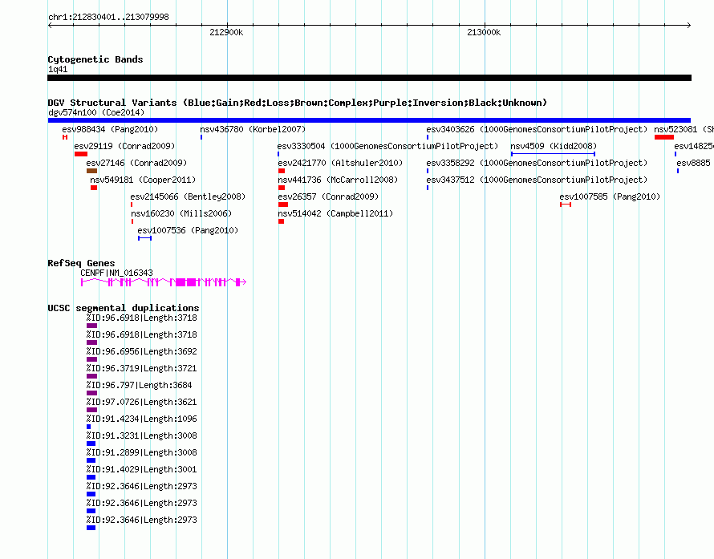Viewport: 714px width, 559px height.
Task: Open duplication %ID:97.0726|Length:3621
Action: (x=142, y=402)
